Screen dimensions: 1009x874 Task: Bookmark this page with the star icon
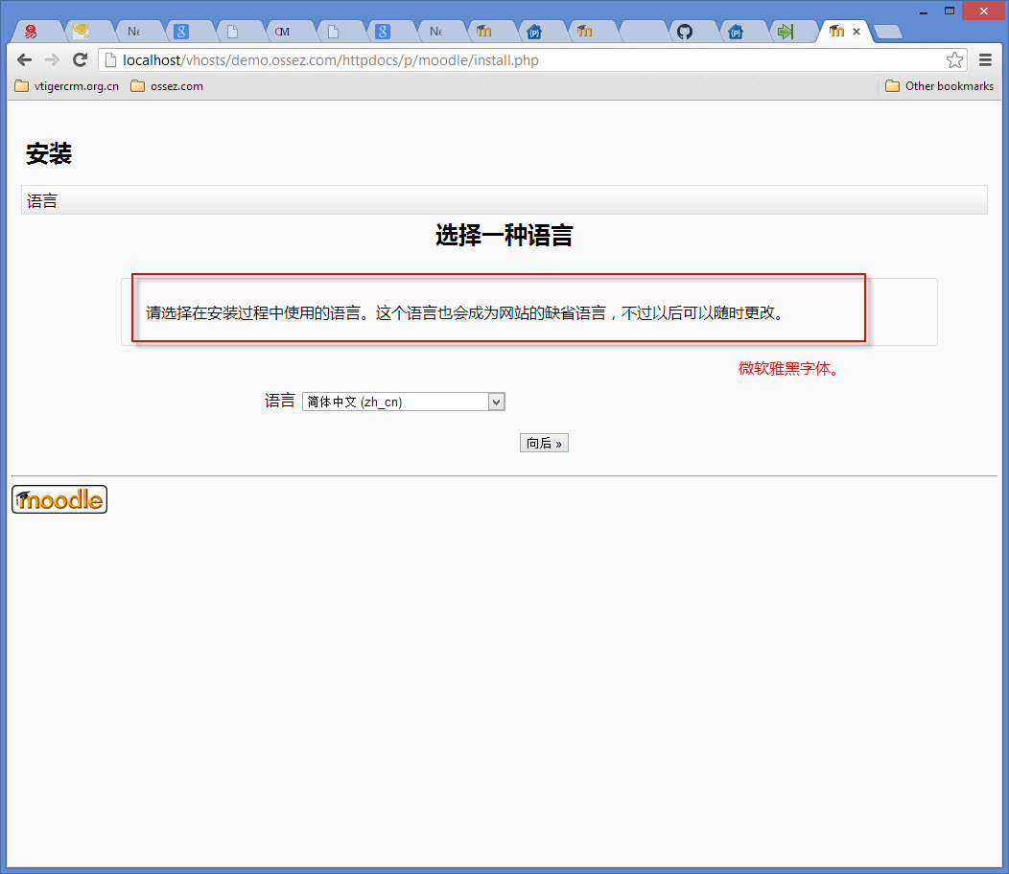coord(954,60)
